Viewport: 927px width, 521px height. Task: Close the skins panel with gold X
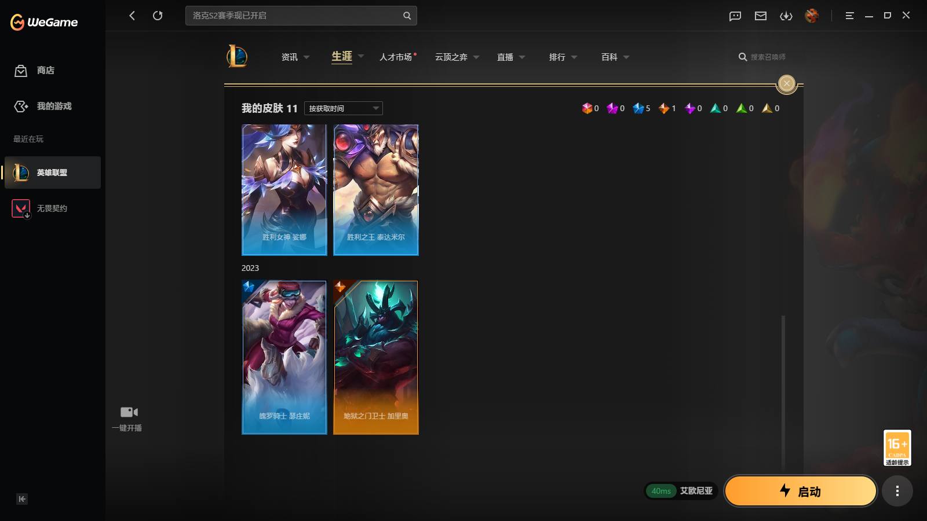(786, 83)
